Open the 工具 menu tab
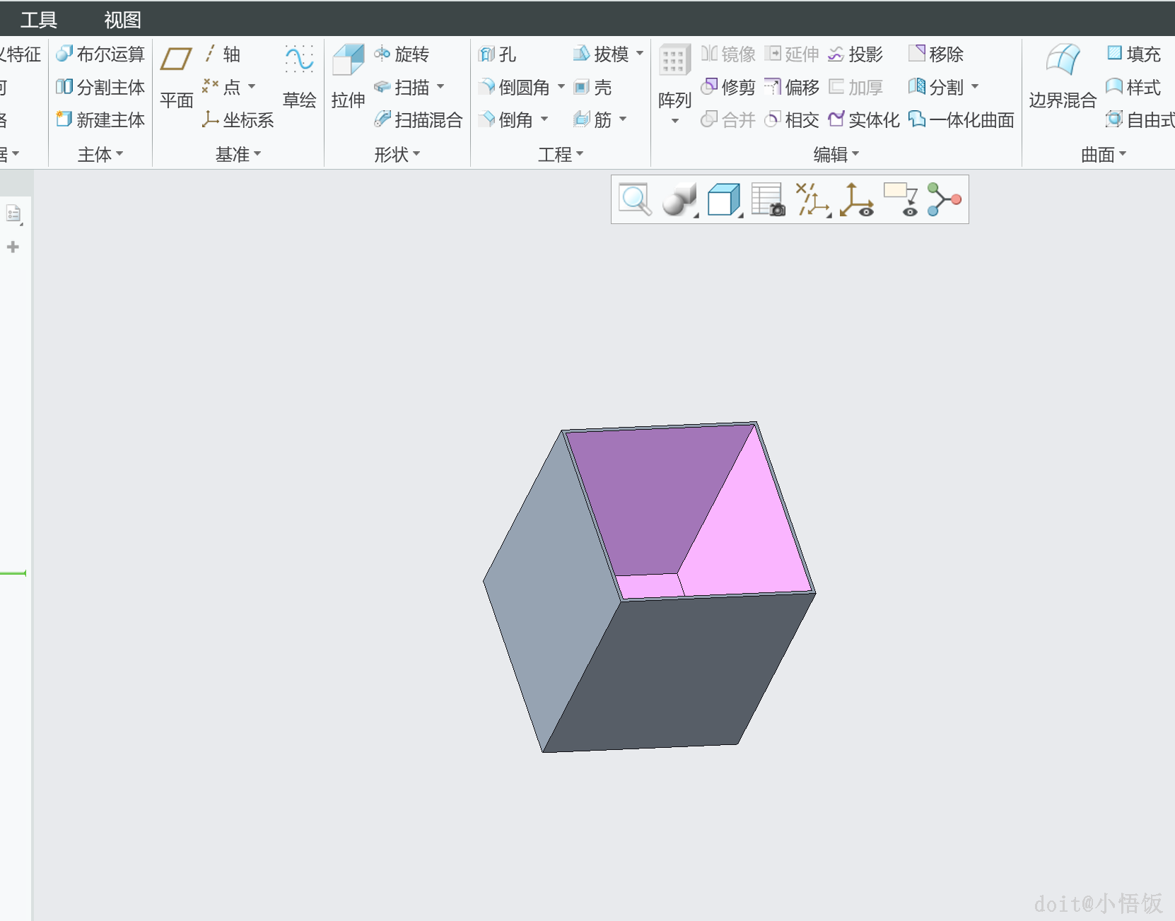Screen dimensions: 1175x921 pos(38,20)
